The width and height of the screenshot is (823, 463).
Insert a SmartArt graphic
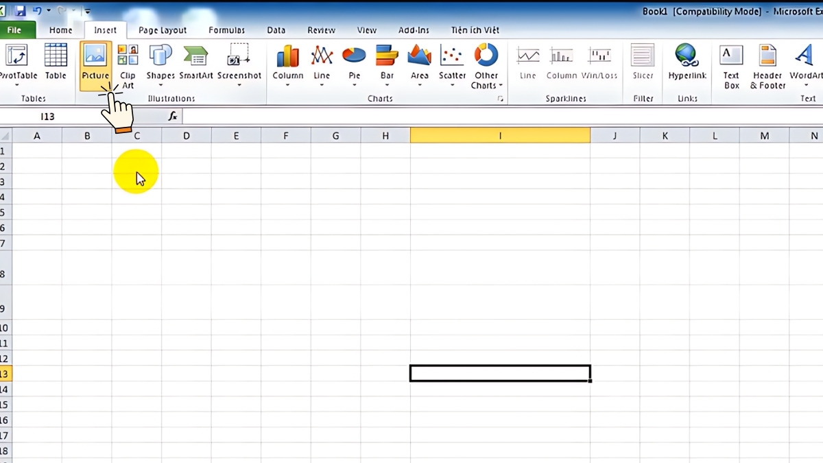195,65
